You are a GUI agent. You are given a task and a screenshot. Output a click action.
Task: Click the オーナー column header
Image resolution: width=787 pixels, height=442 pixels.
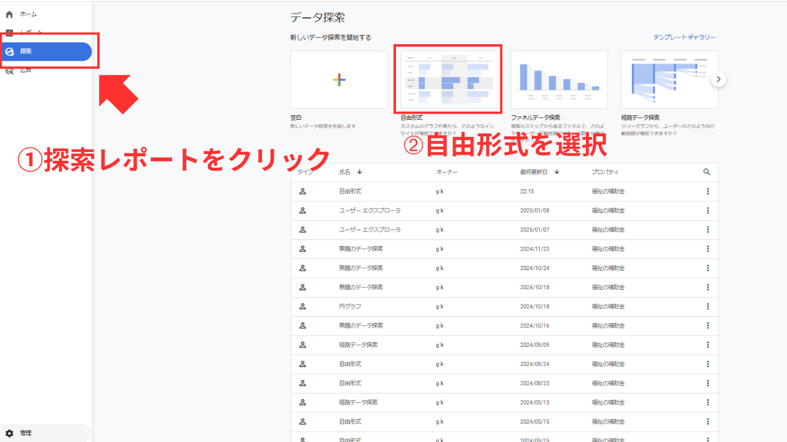[x=447, y=172]
